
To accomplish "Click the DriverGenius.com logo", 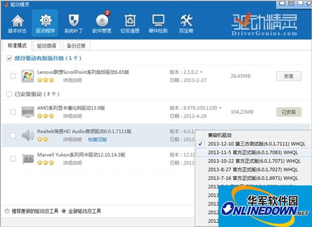I will click(264, 24).
